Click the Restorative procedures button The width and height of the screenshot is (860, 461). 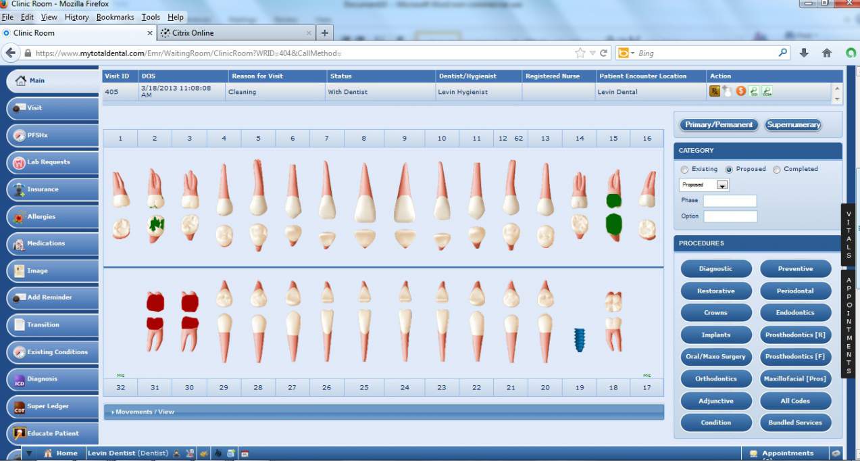click(x=715, y=291)
